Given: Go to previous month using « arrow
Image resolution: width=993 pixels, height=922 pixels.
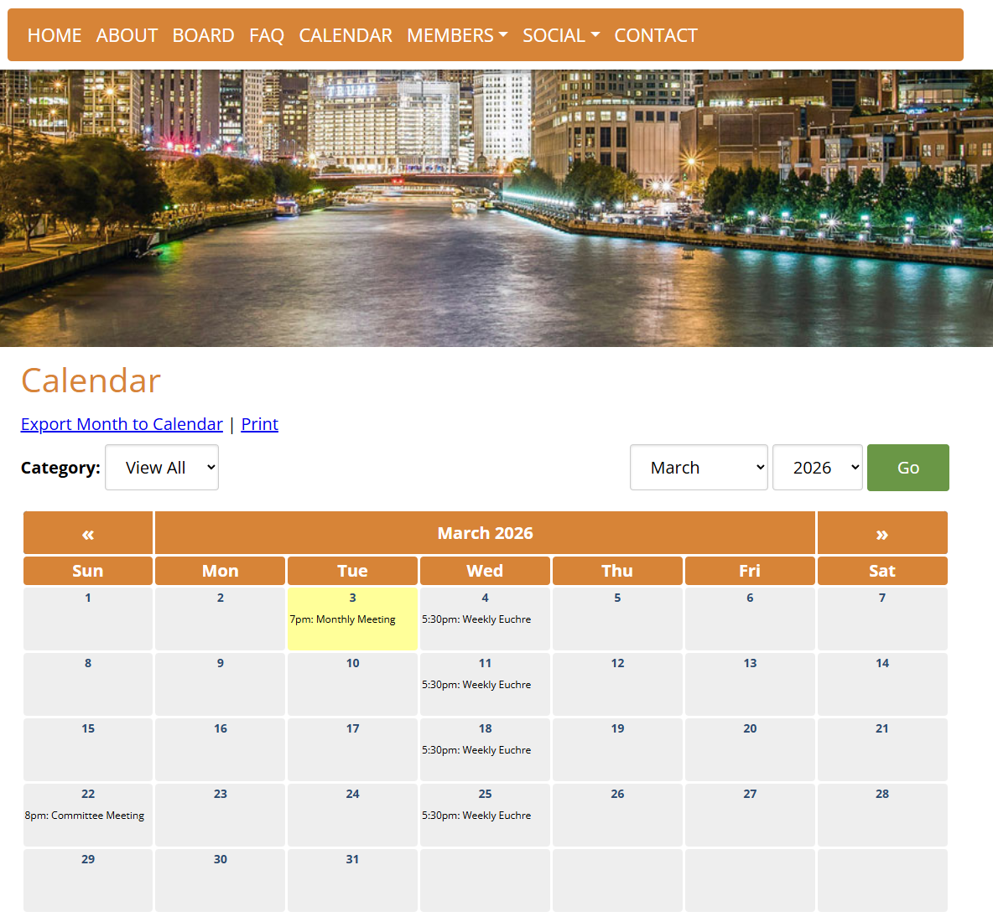Looking at the screenshot, I should pyautogui.click(x=88, y=534).
